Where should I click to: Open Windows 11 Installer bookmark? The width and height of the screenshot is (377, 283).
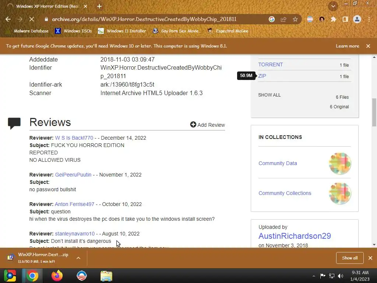pyautogui.click(x=122, y=31)
